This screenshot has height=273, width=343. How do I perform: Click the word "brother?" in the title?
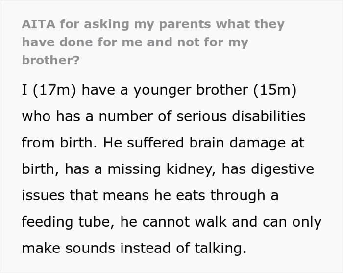click(x=51, y=60)
